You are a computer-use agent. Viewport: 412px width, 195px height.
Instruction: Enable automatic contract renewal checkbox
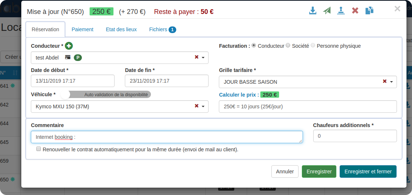39,149
